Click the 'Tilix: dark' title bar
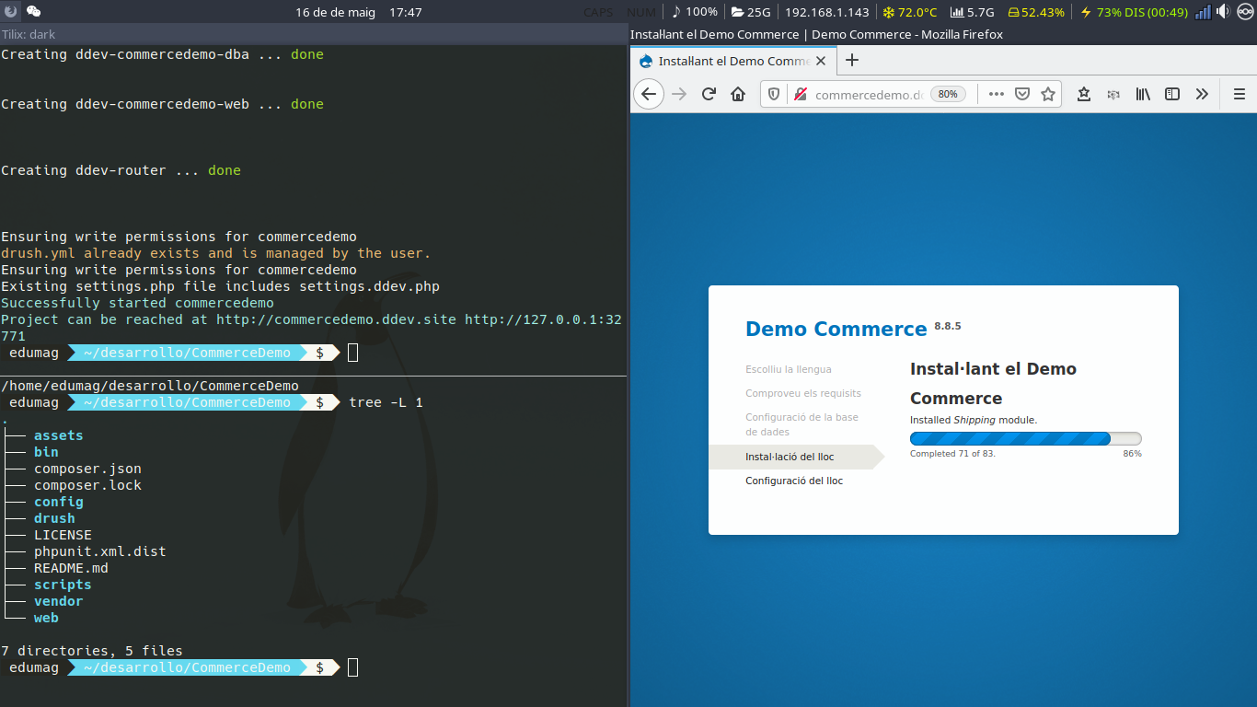 (313, 34)
